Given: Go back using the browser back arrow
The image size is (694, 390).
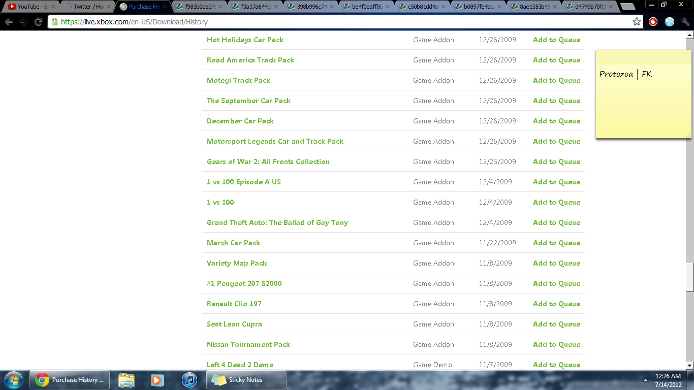Looking at the screenshot, I should click(9, 22).
